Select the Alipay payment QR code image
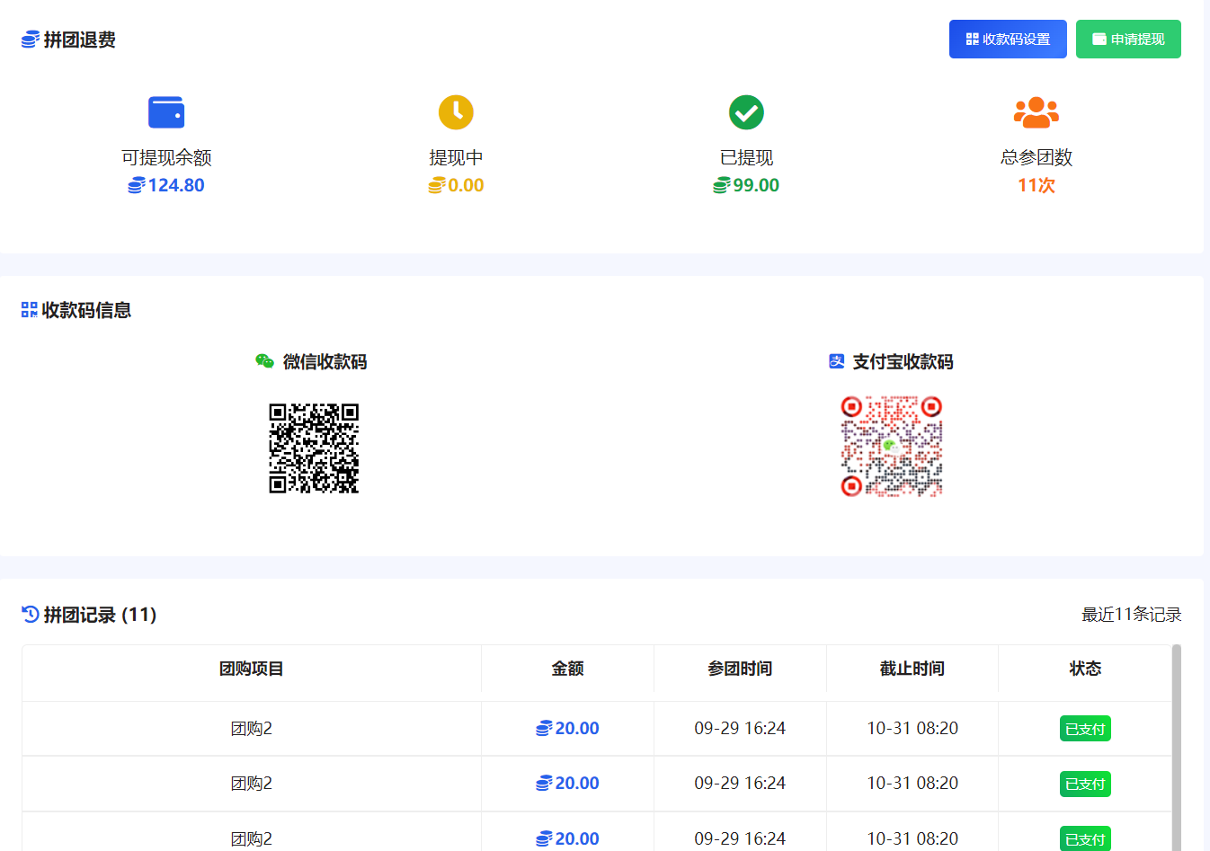This screenshot has height=851, width=1210. pyautogui.click(x=891, y=446)
